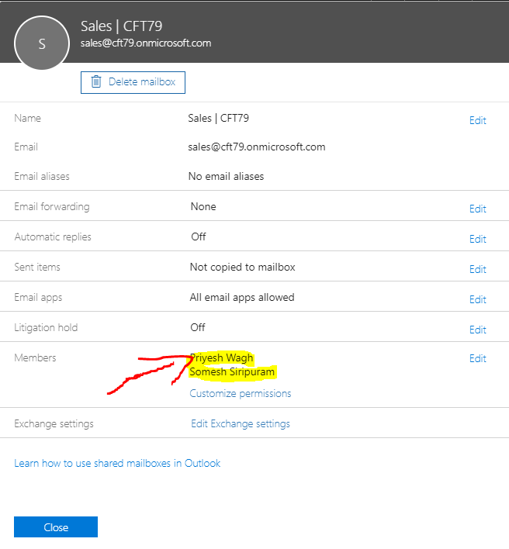Click the email value in Email row
This screenshot has width=509, height=549.
tap(257, 147)
